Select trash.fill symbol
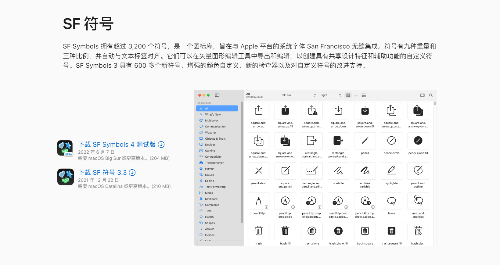 tap(285, 231)
